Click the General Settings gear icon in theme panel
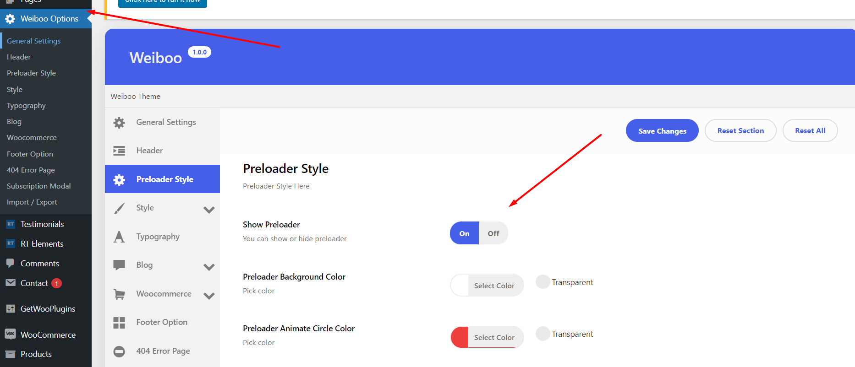The height and width of the screenshot is (367, 855). [119, 123]
